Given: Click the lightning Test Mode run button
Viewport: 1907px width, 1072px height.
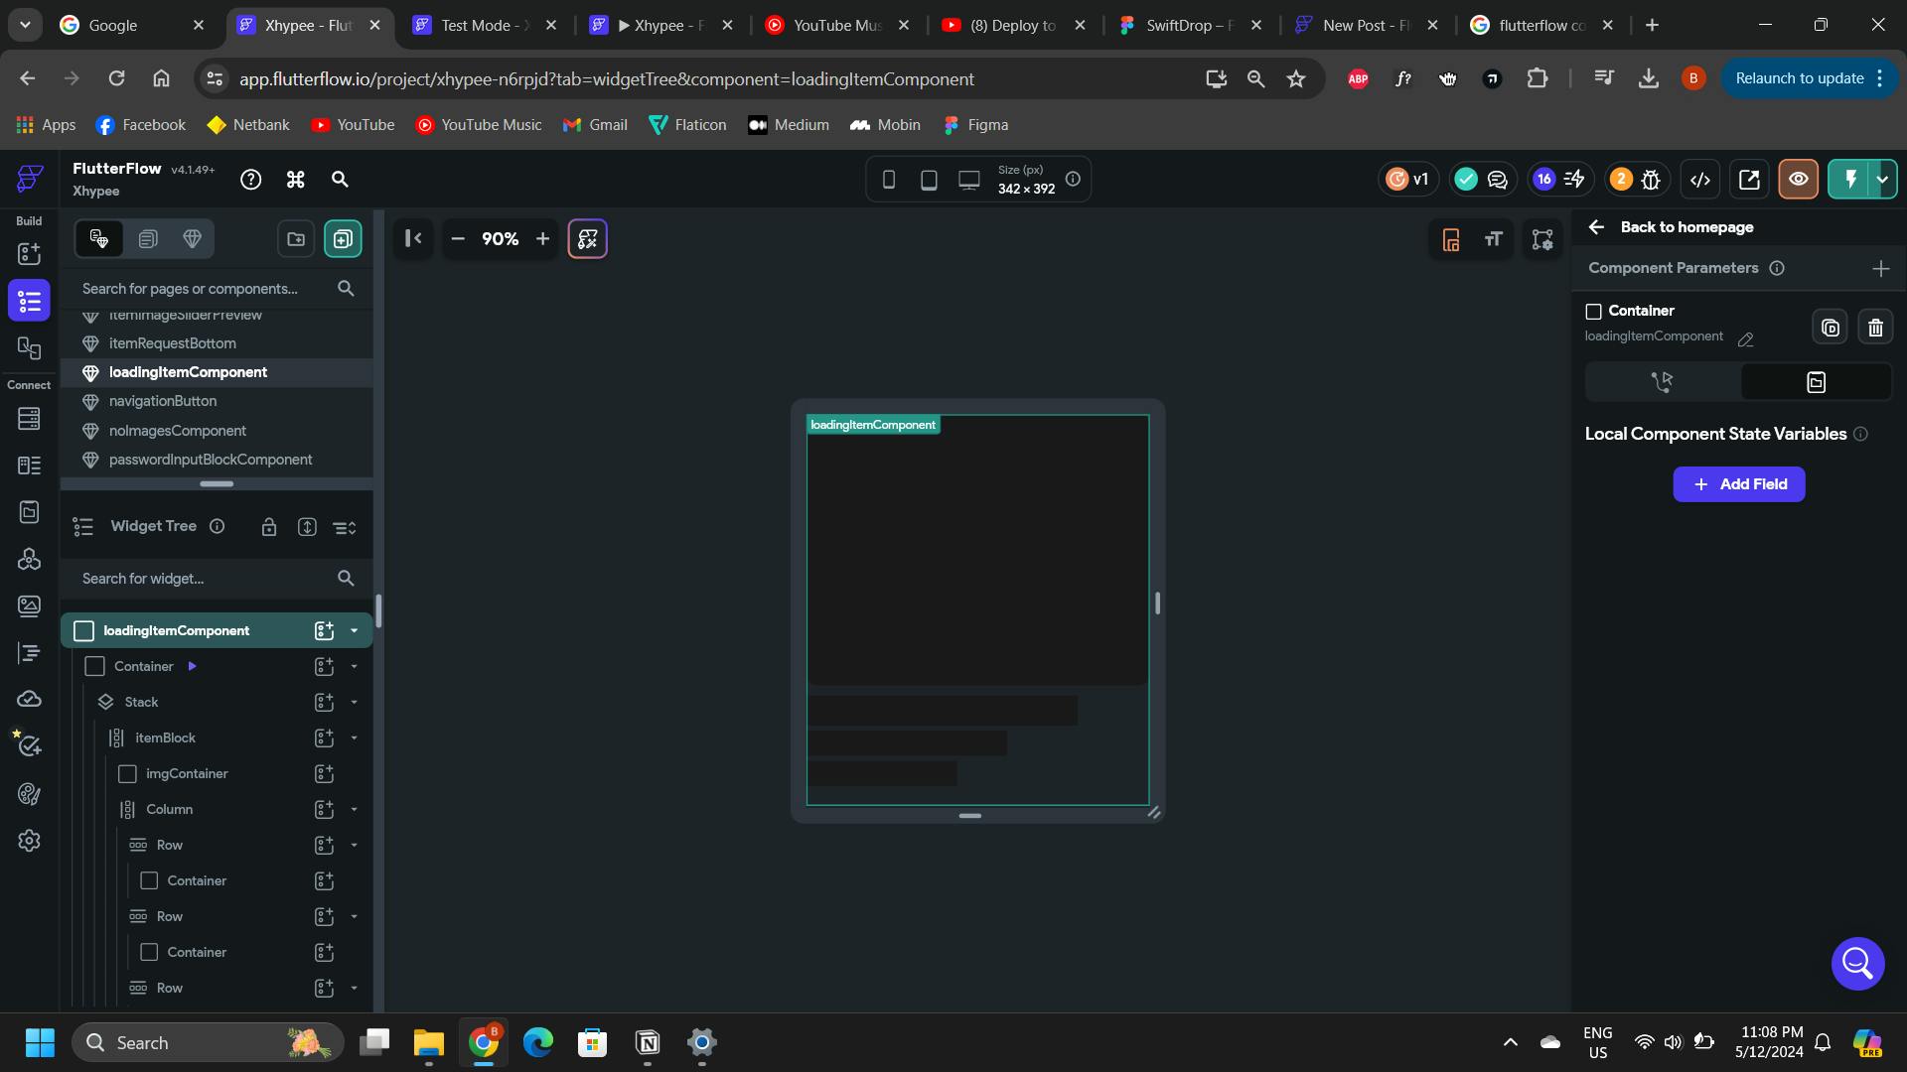Looking at the screenshot, I should coord(1850,180).
